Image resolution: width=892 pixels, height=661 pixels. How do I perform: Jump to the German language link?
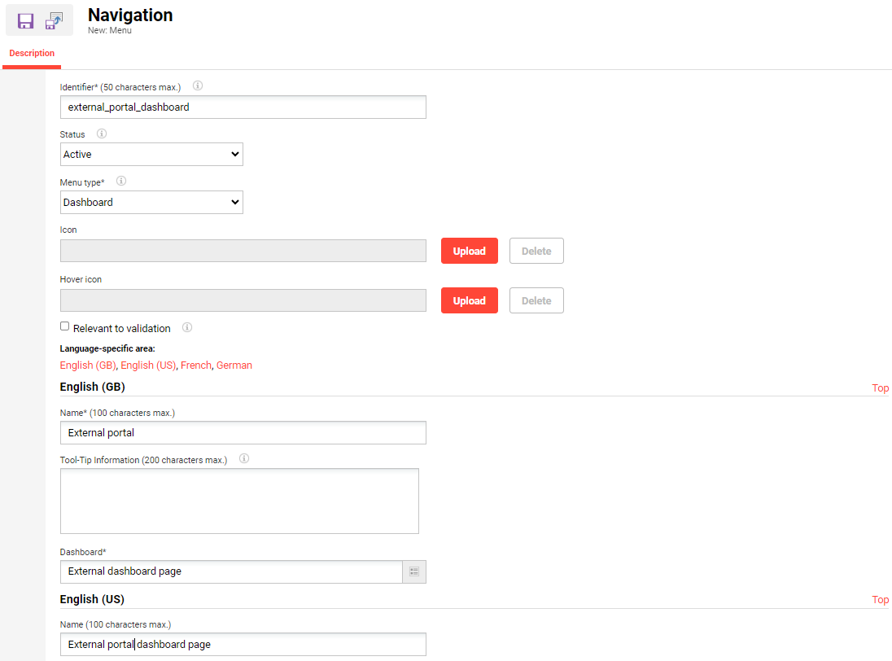coord(234,366)
